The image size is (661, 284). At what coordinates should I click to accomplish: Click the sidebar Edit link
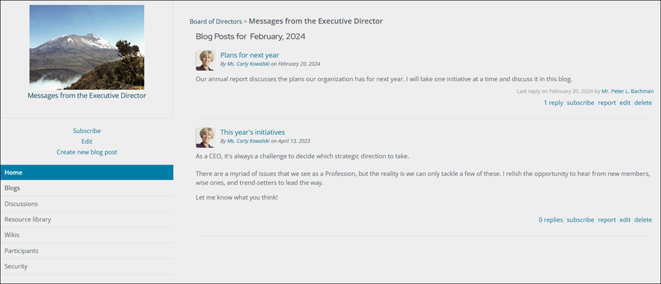click(87, 141)
